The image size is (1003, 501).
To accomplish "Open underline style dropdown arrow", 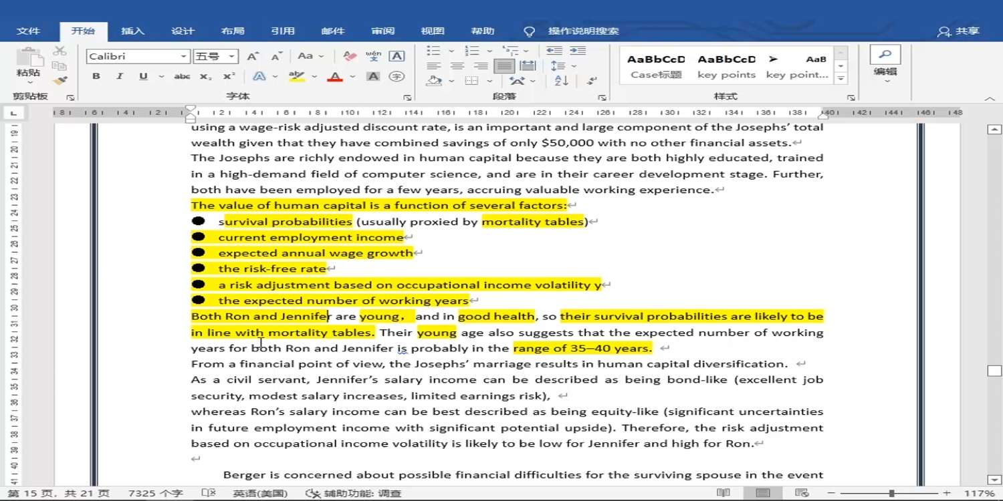I will 160,77.
